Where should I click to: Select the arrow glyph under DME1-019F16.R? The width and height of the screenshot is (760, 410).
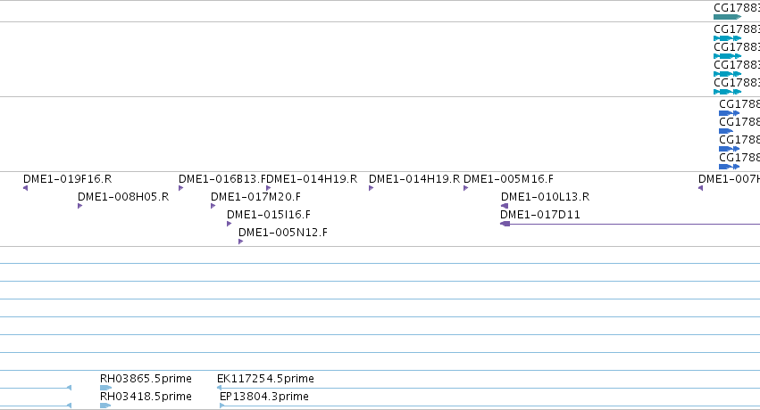(26, 188)
